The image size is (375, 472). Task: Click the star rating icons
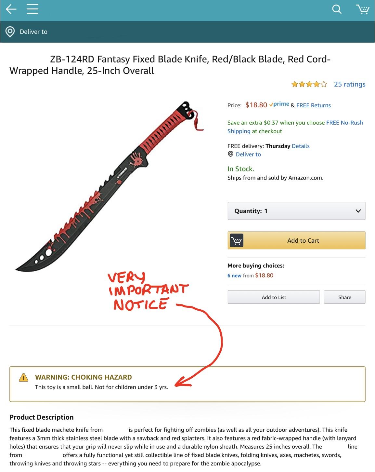coord(309,85)
